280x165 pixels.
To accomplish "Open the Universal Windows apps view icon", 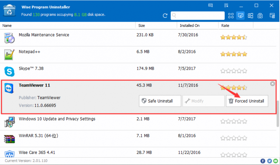I will [250, 16].
